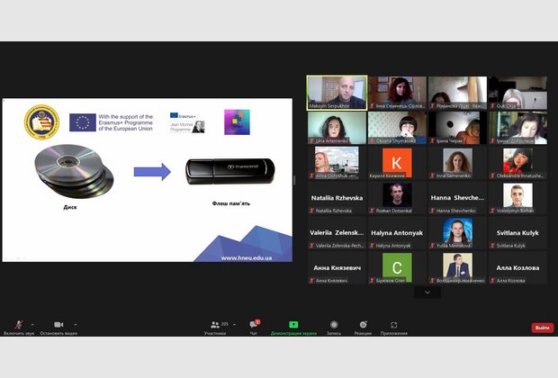558x378 pixels.
Task: Select Hanna Shevchenko's name tile
Action: point(457,197)
